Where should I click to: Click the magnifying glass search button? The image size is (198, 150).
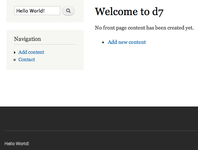pyautogui.click(x=68, y=11)
